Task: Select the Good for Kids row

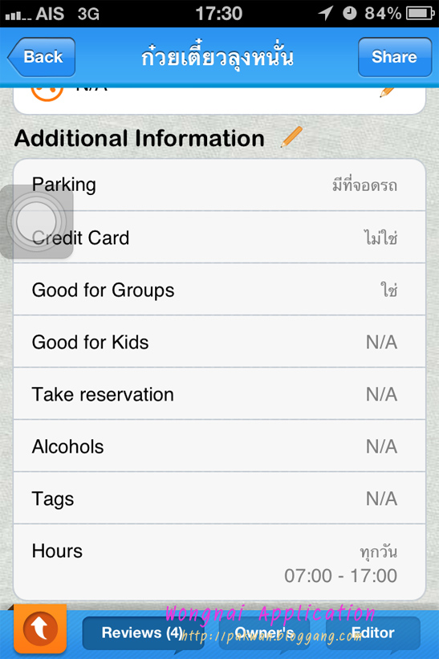Action: point(219,342)
